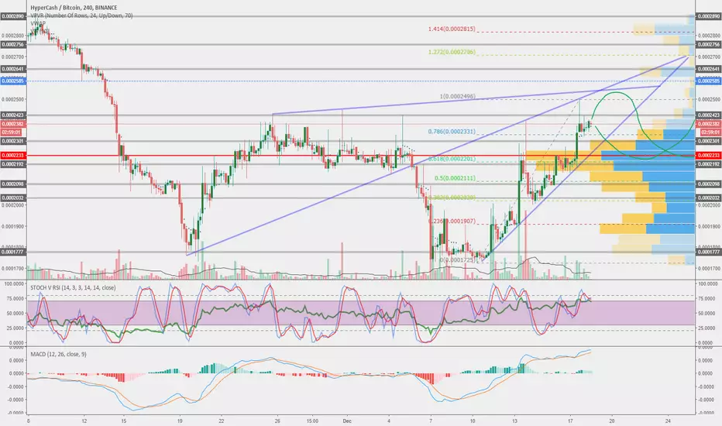
Task: Select the VWAP indicator label
Action: click(38, 23)
